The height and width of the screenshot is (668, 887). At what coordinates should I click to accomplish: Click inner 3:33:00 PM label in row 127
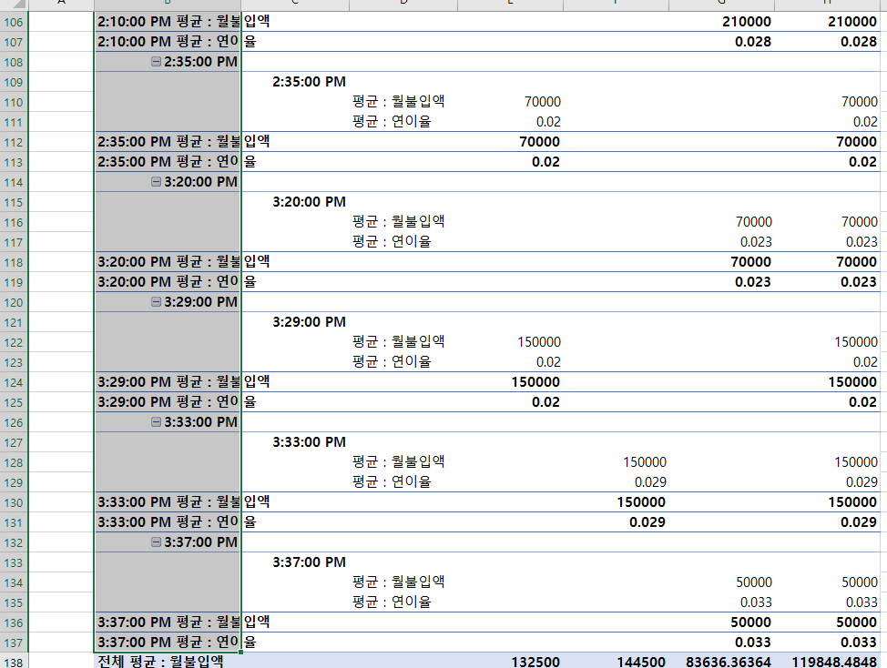coord(309,442)
